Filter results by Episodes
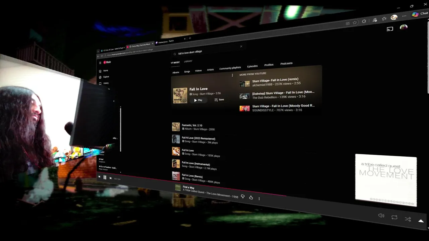Viewport: 429px width, 241px height. click(252, 66)
